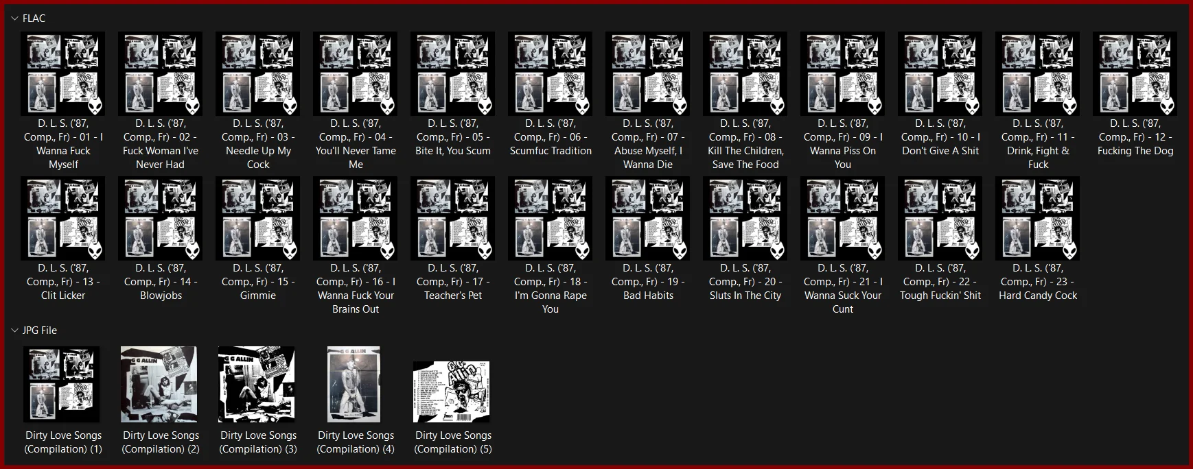Select track 05 Bite It, You Scum icon
Image resolution: width=1193 pixels, height=469 pixels.
(453, 73)
